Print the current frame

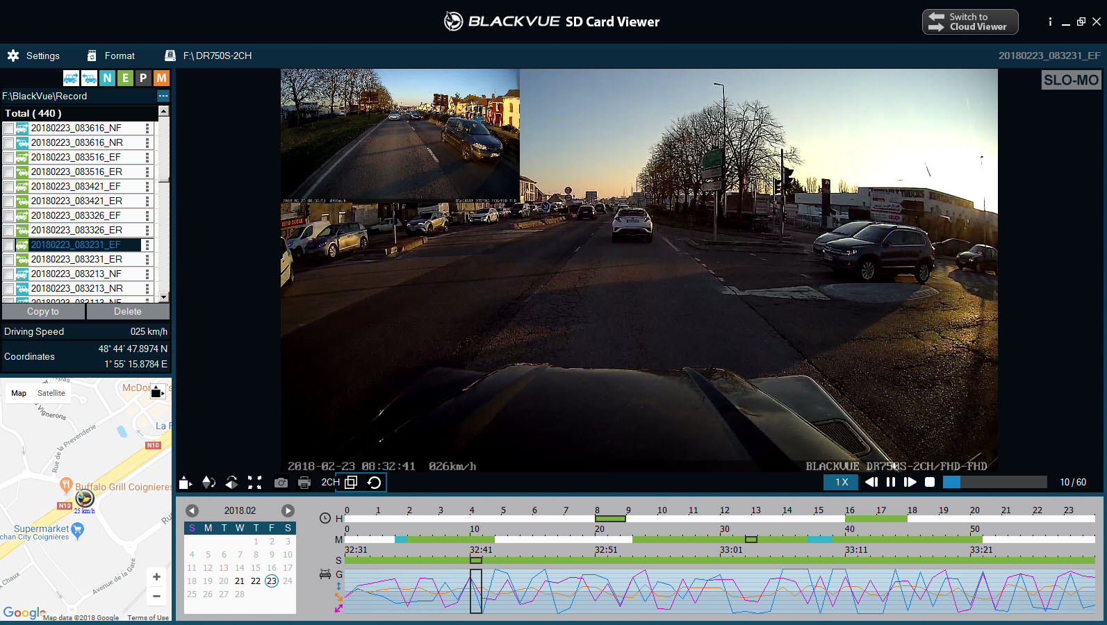click(x=304, y=483)
